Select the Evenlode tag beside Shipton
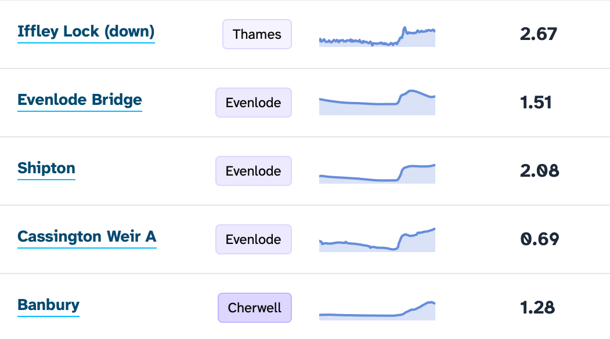Screen dimensions: 610x339 click(254, 171)
